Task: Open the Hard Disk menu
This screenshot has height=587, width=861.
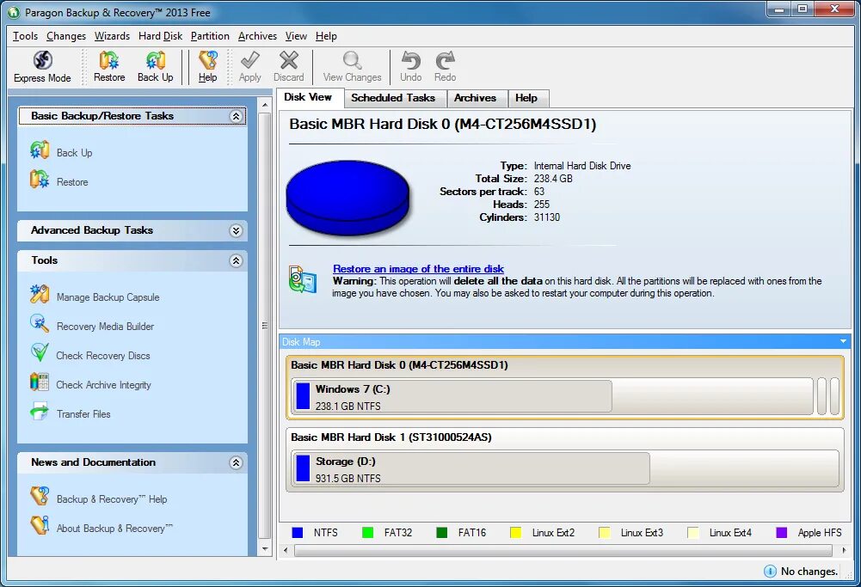Action: 160,35
